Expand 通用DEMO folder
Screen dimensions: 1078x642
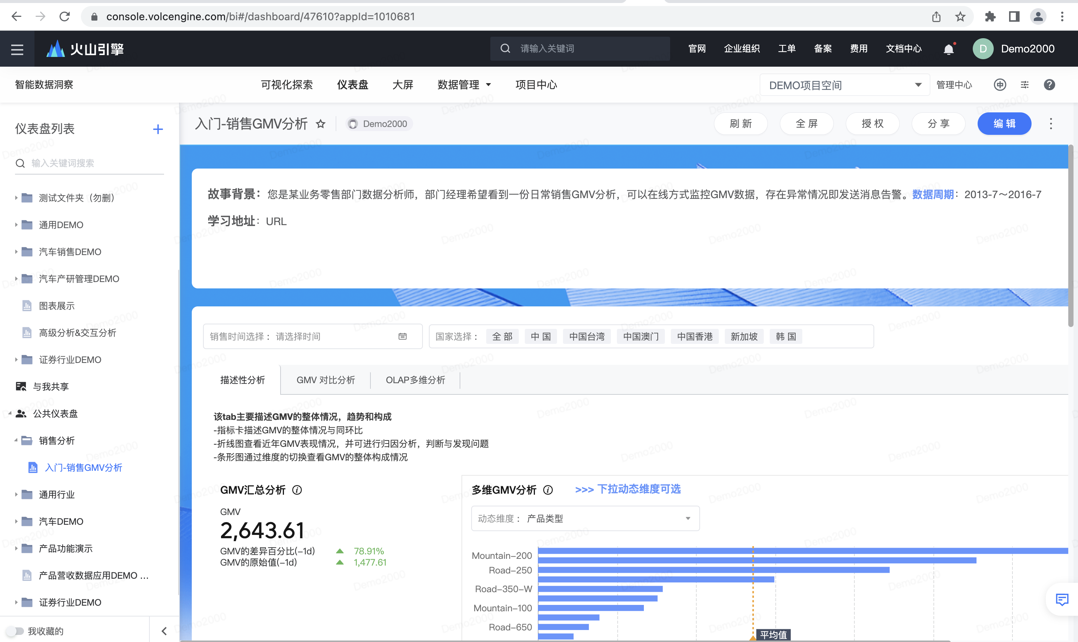(16, 224)
